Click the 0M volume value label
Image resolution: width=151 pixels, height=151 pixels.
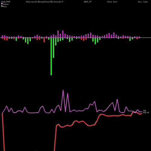pos(144,111)
